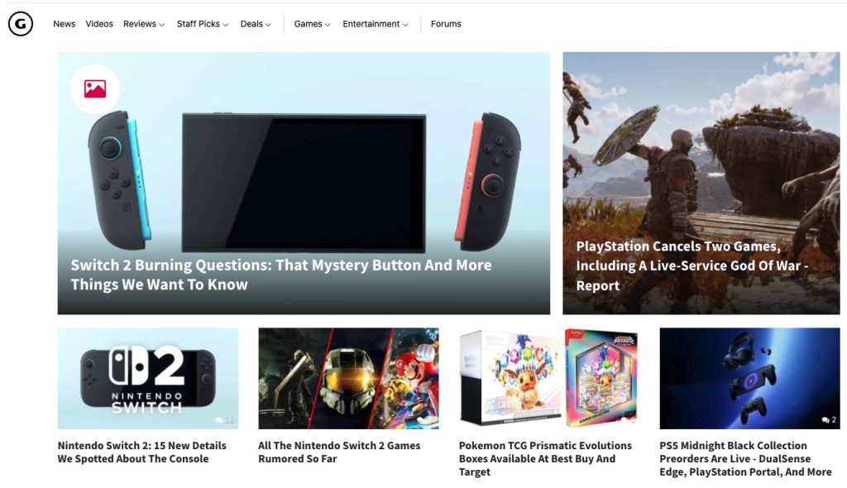Expand the Reviews dropdown menu
The image size is (847, 488).
[x=144, y=24]
